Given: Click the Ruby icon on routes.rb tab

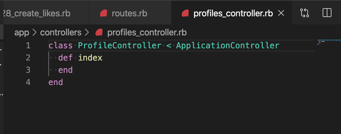Looking at the screenshot, I should point(103,14).
